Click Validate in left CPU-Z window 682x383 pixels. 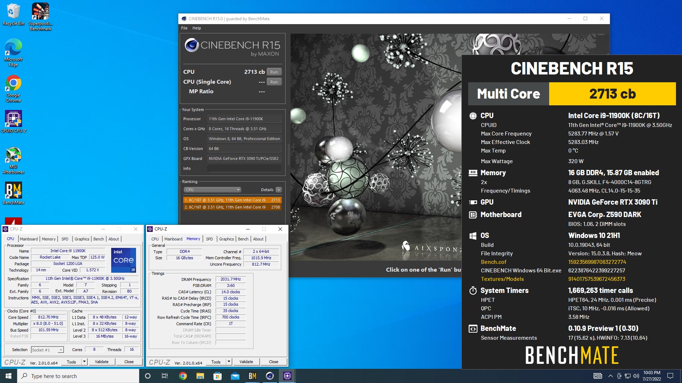[x=102, y=362]
